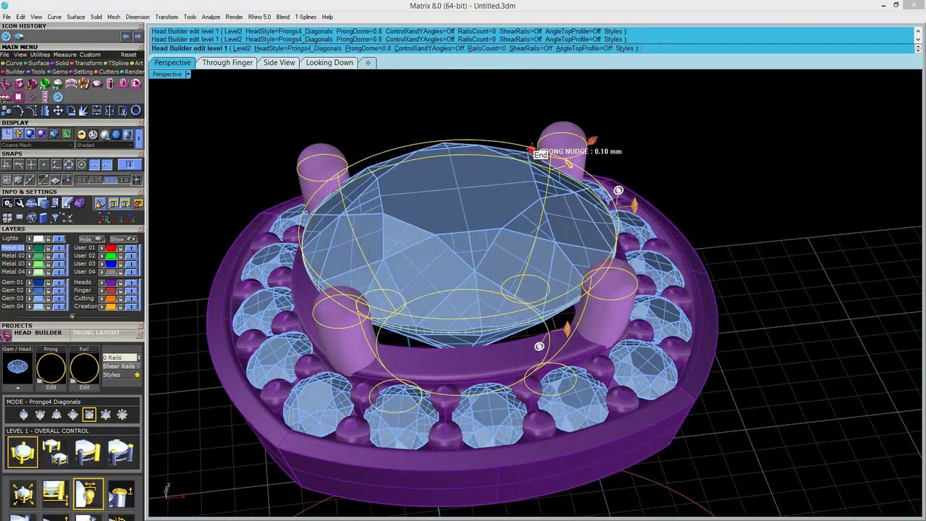Open the Perspective viewport dropdown arrow
The image size is (926, 521).
tap(188, 75)
